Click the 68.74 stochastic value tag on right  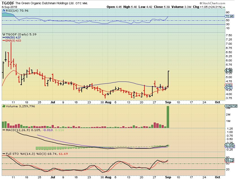click(x=230, y=160)
